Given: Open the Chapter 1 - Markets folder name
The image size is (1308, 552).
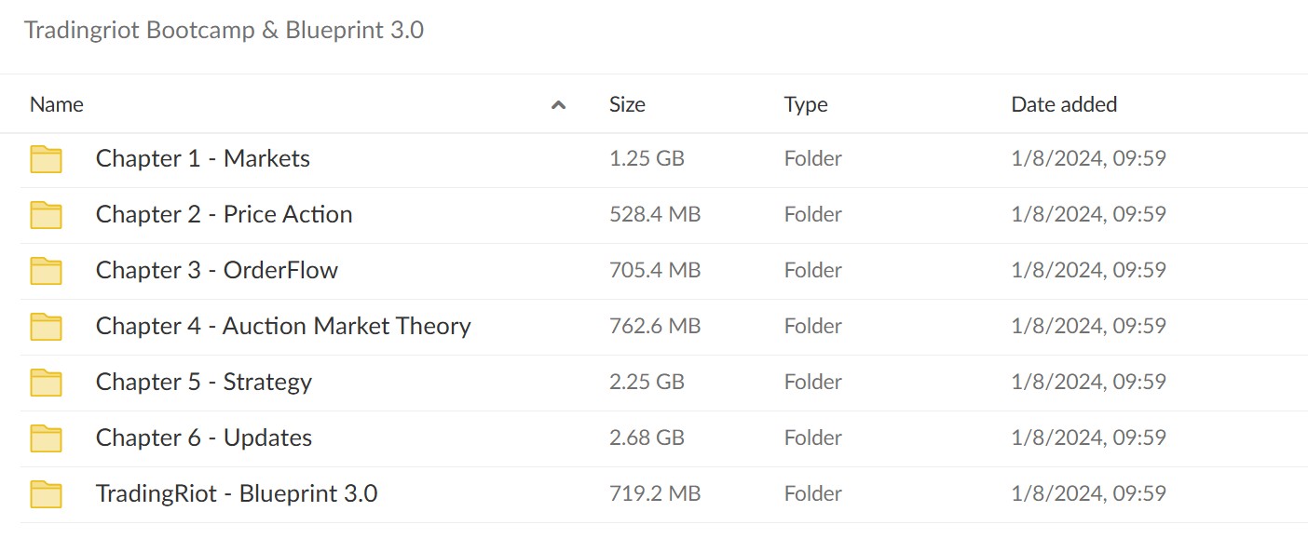Looking at the screenshot, I should click(x=203, y=158).
